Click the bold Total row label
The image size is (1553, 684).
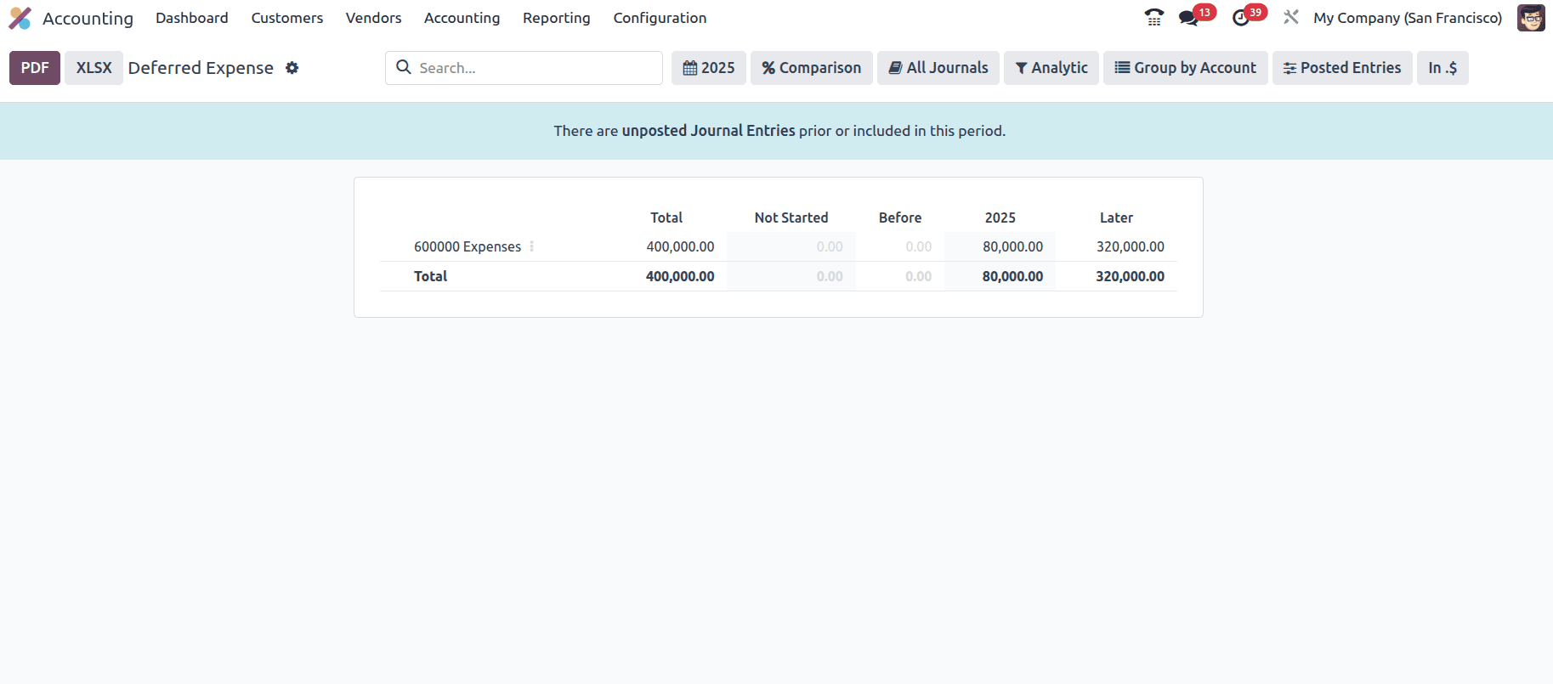tap(430, 276)
